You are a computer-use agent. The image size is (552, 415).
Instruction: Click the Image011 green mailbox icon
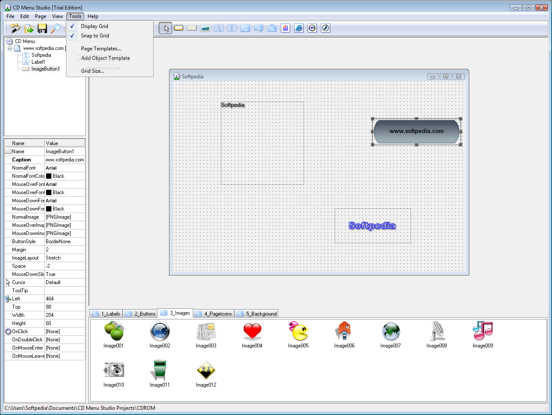tap(160, 370)
